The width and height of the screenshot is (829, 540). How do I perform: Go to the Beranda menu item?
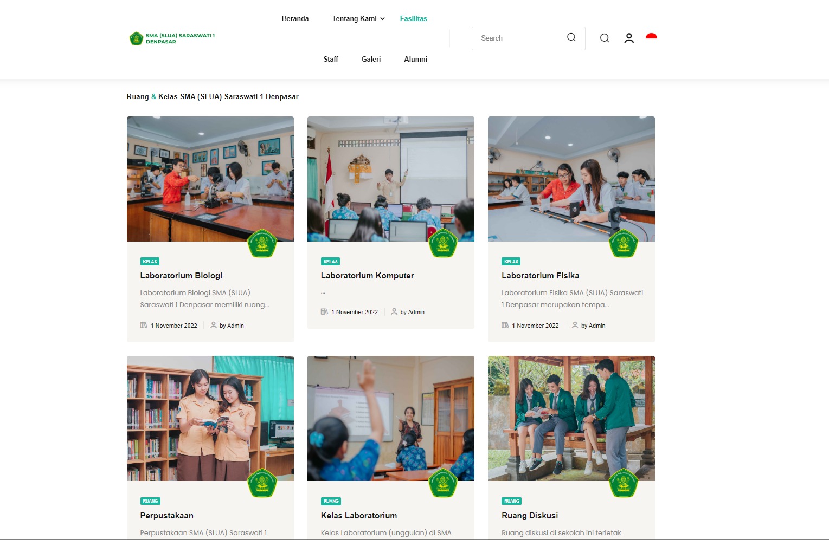point(295,18)
